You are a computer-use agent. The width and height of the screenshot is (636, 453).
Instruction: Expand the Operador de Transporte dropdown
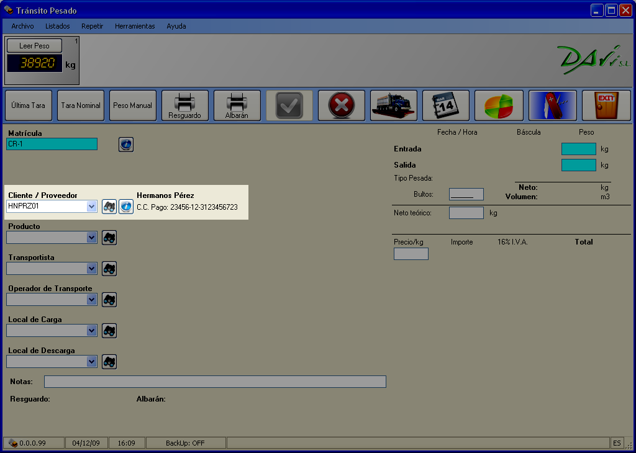[x=92, y=300]
